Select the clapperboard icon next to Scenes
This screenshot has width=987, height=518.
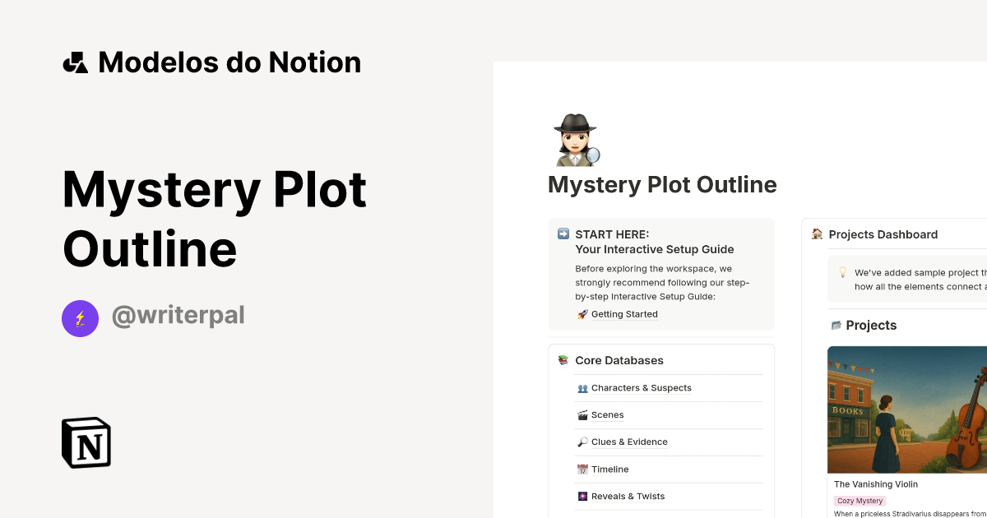tap(582, 414)
